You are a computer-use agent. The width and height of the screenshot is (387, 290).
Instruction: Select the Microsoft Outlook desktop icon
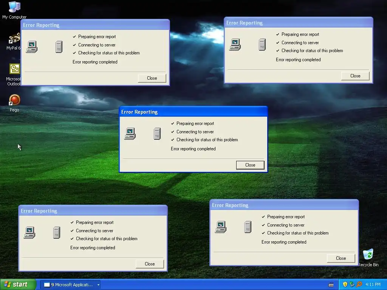click(14, 74)
